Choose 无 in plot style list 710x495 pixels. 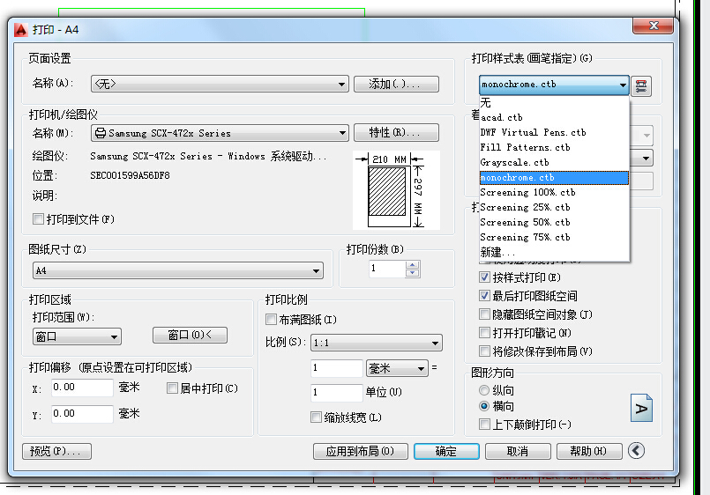click(554, 103)
